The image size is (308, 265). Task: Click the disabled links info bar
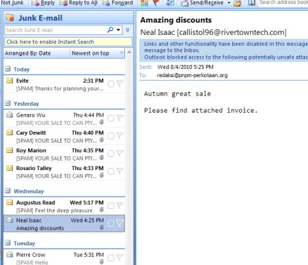coord(223,51)
